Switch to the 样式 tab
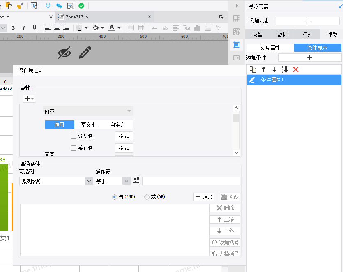This screenshot has height=272, width=343. (307, 34)
